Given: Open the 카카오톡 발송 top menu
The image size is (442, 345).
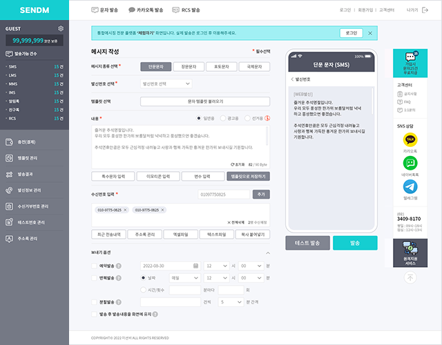Looking at the screenshot, I should pos(146,10).
